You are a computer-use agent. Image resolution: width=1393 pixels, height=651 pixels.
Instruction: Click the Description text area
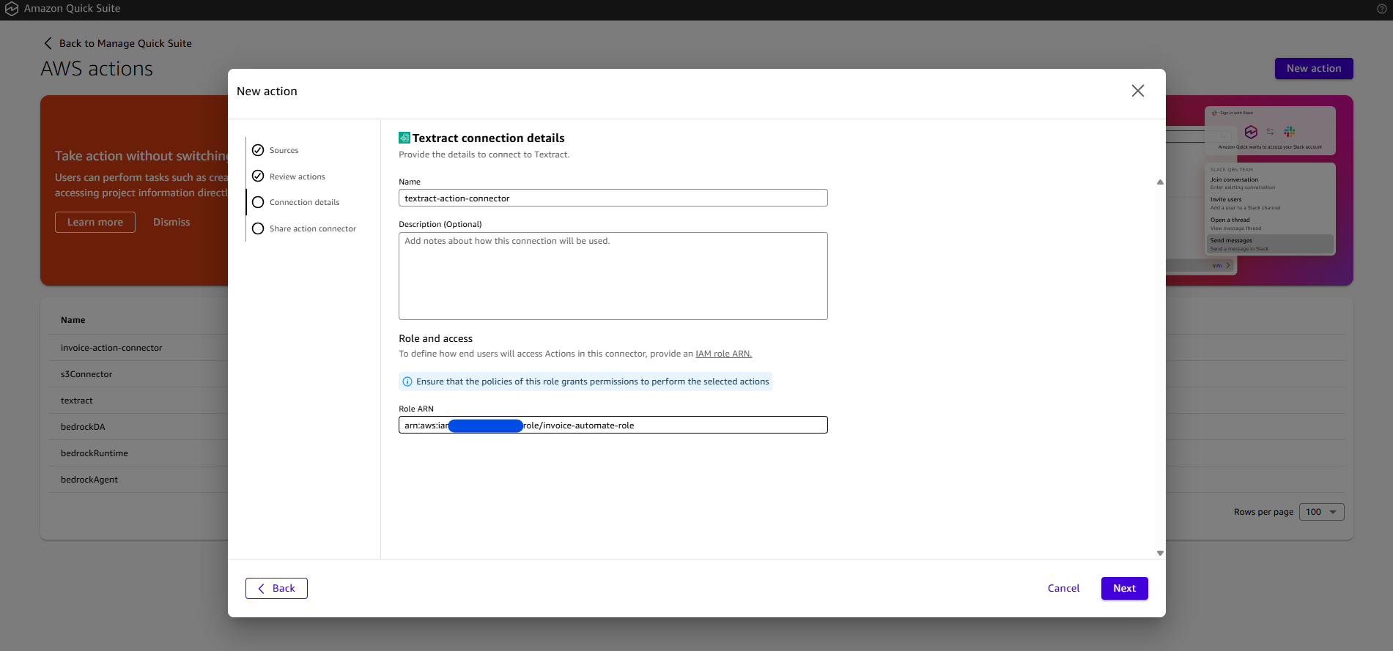point(613,276)
